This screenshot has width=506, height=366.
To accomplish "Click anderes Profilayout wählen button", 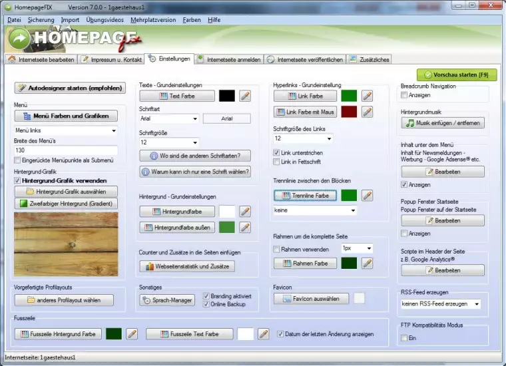I will (x=64, y=300).
